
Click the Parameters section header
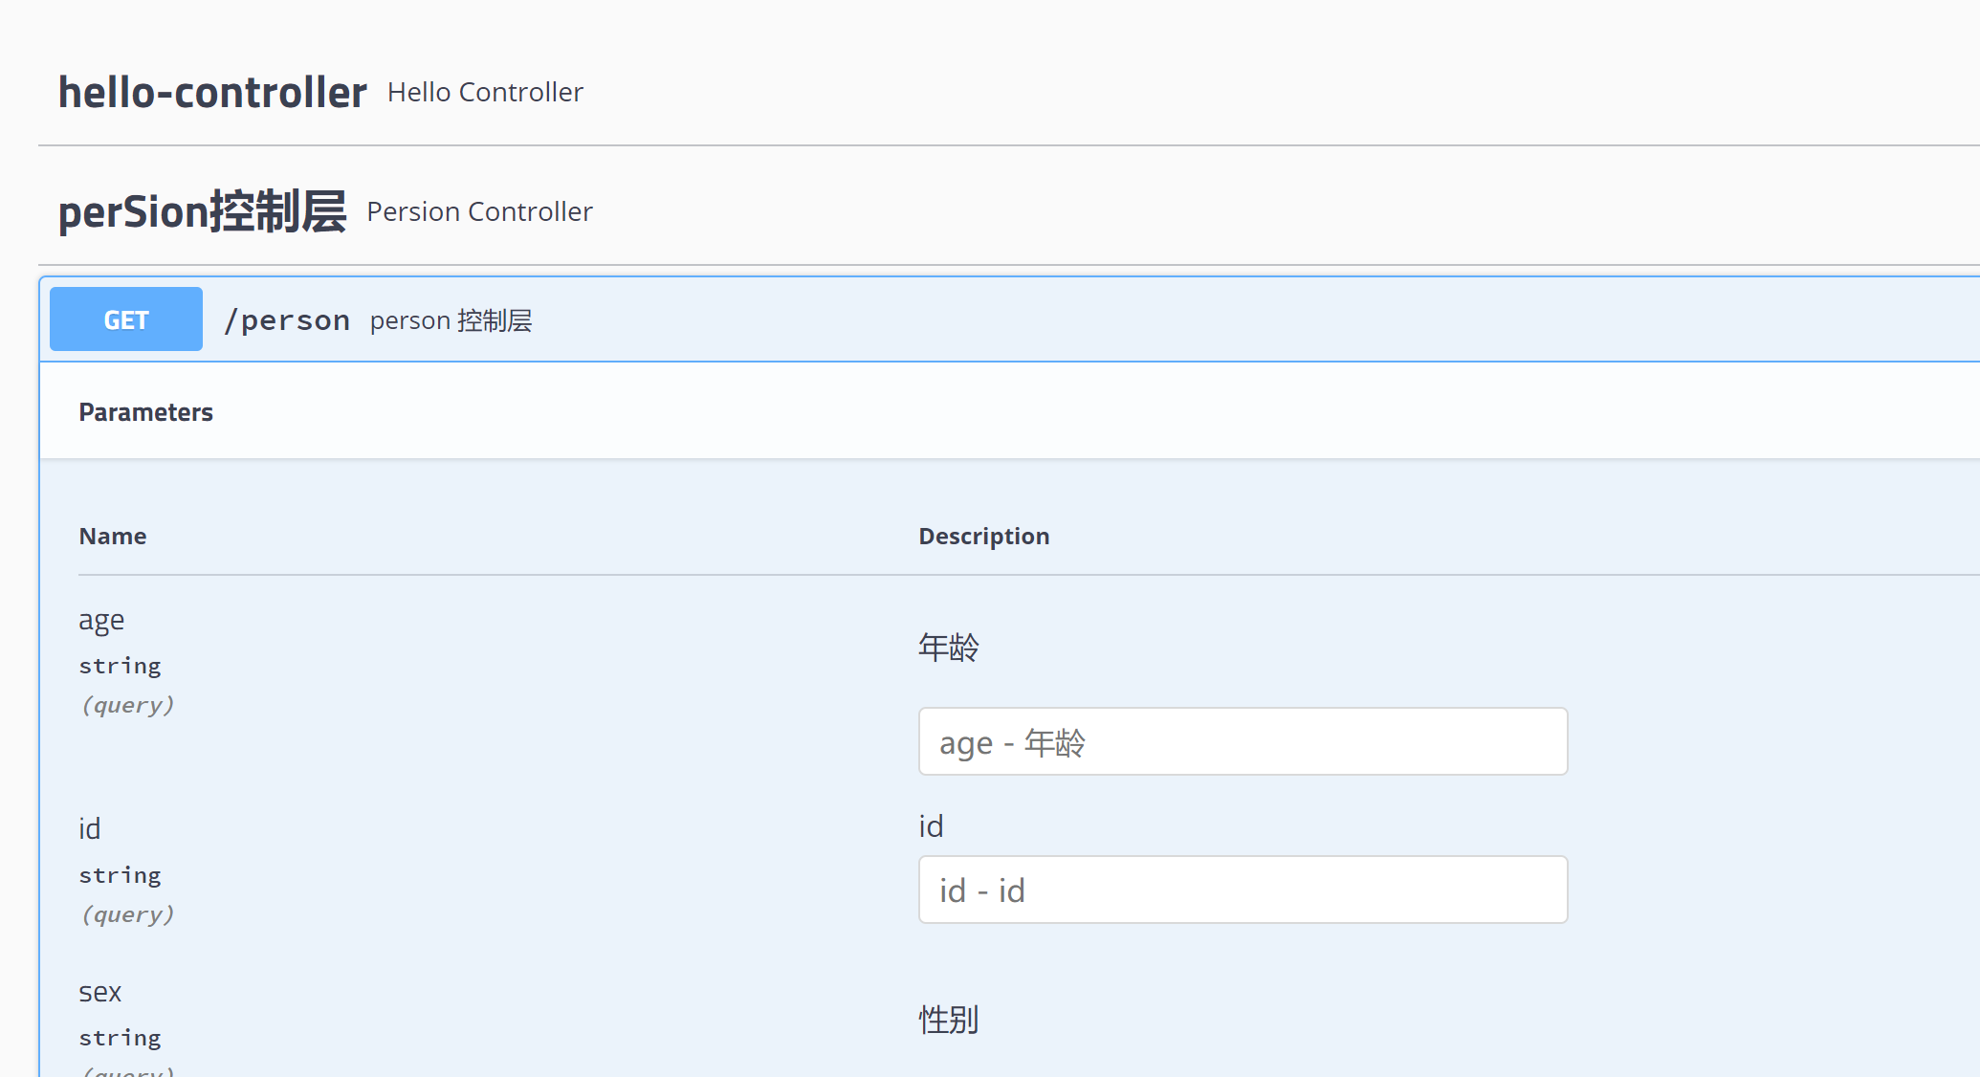(145, 411)
